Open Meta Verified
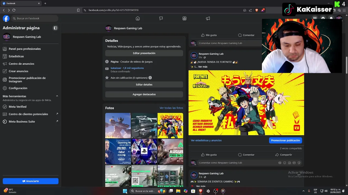Viewport: 348px width, 195px height. 18,107
